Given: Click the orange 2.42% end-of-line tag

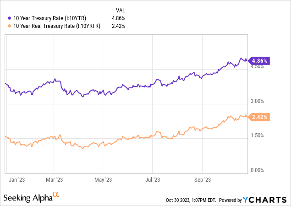Looking at the screenshot, I should pyautogui.click(x=259, y=117).
